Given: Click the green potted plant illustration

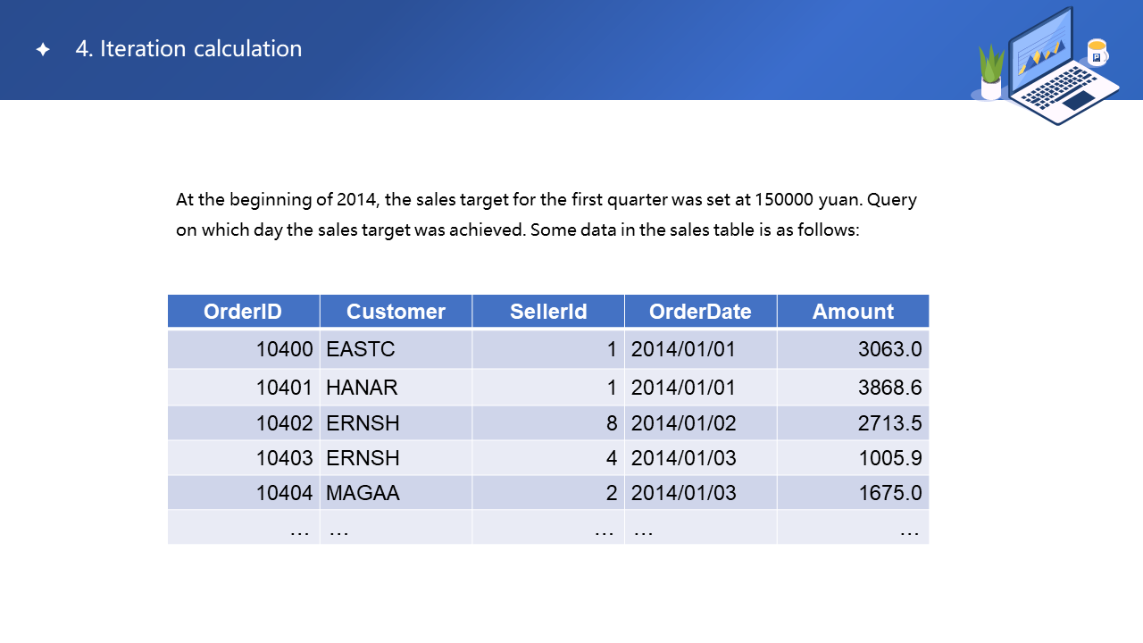Looking at the screenshot, I should (991, 73).
